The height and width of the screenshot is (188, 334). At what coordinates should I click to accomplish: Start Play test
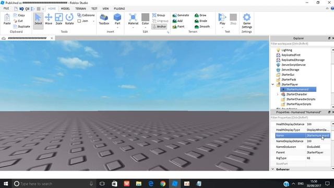point(222,20)
